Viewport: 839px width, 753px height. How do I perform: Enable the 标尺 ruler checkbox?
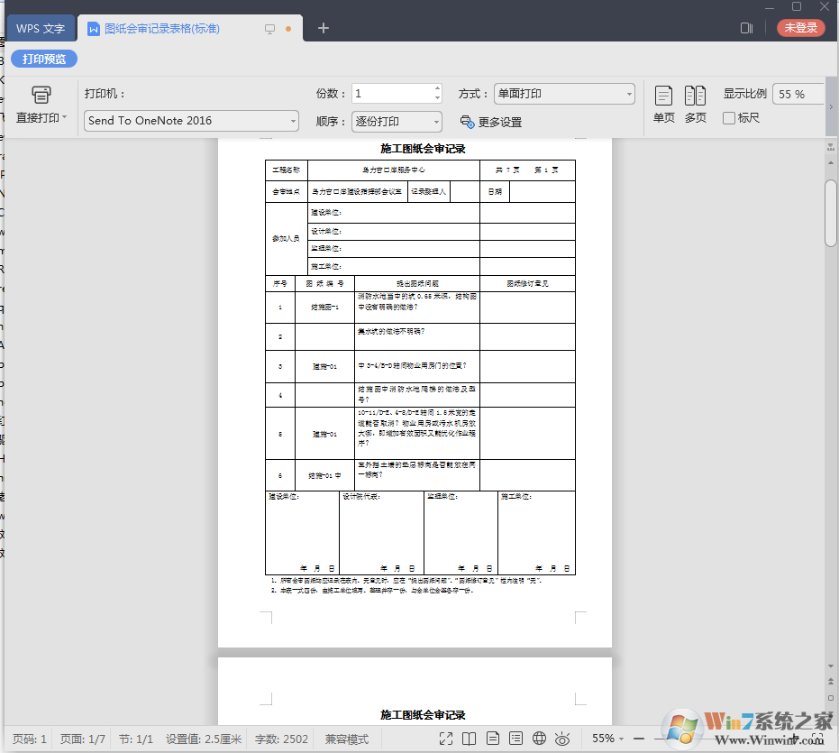coord(728,118)
